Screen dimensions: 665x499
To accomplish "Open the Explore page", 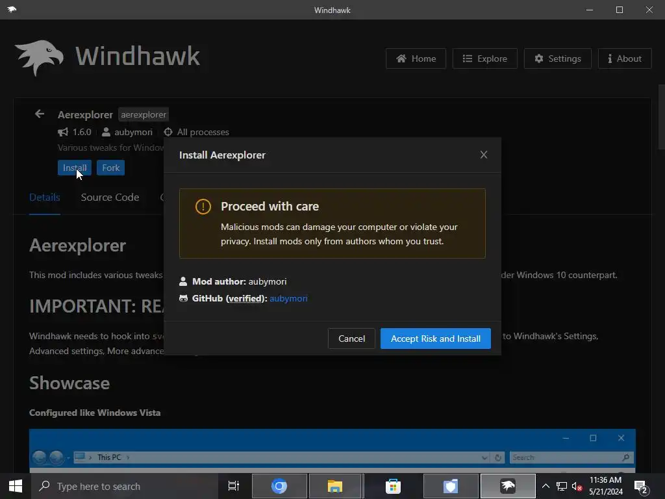I will (484, 58).
